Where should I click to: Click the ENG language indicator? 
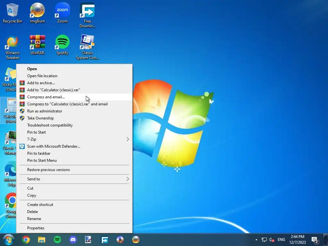coord(281,240)
